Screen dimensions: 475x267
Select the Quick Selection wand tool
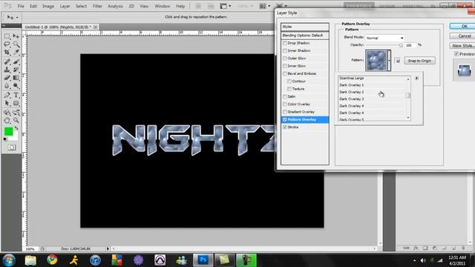point(16,44)
